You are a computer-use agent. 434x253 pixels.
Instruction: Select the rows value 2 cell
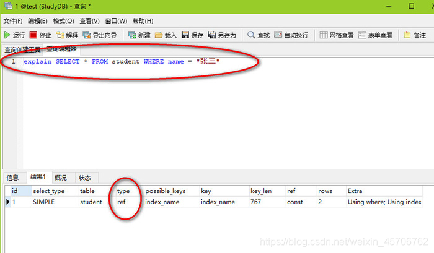tap(332, 202)
